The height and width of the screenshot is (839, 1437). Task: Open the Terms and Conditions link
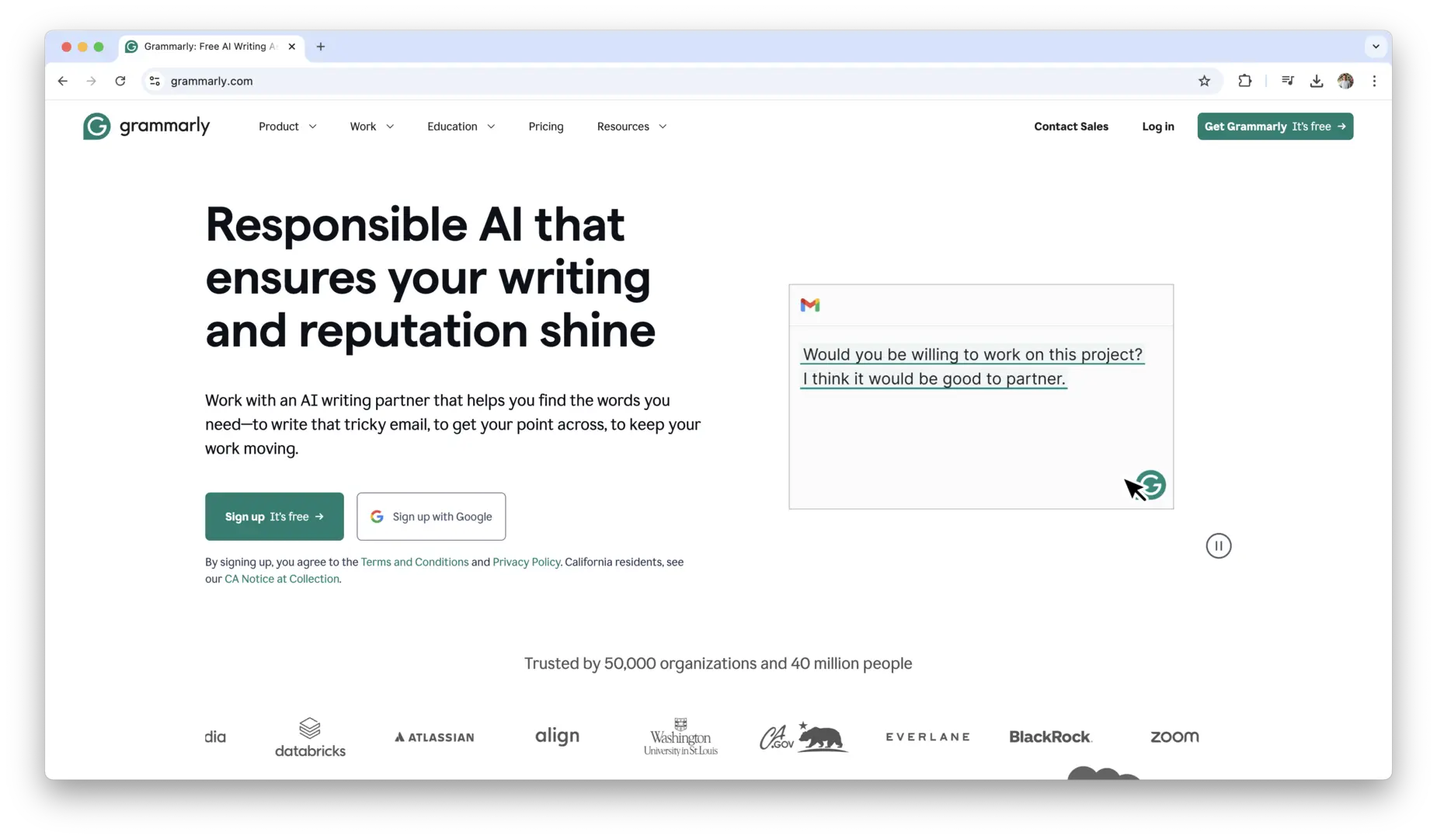(x=415, y=562)
